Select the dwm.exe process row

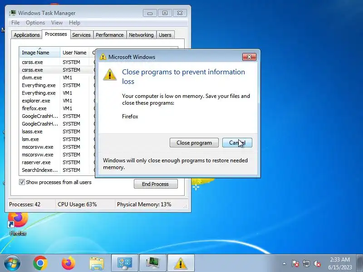point(57,78)
